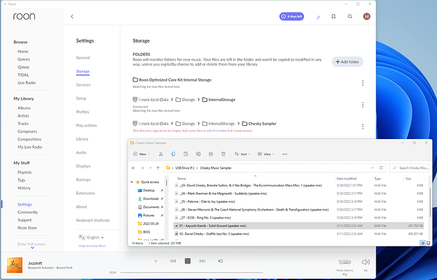
Task: Go back with the Roon back arrow
Action: pos(72,17)
